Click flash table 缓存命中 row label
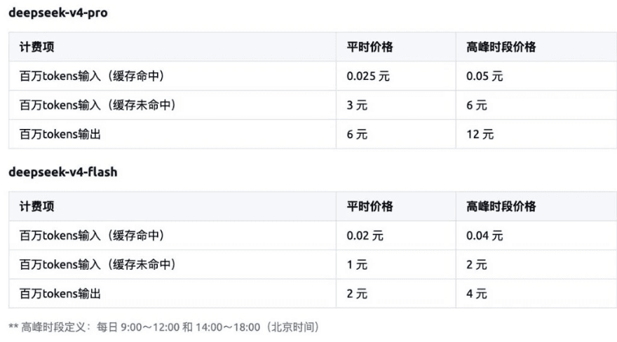Viewport: 617px width, 342px height. pos(92,235)
